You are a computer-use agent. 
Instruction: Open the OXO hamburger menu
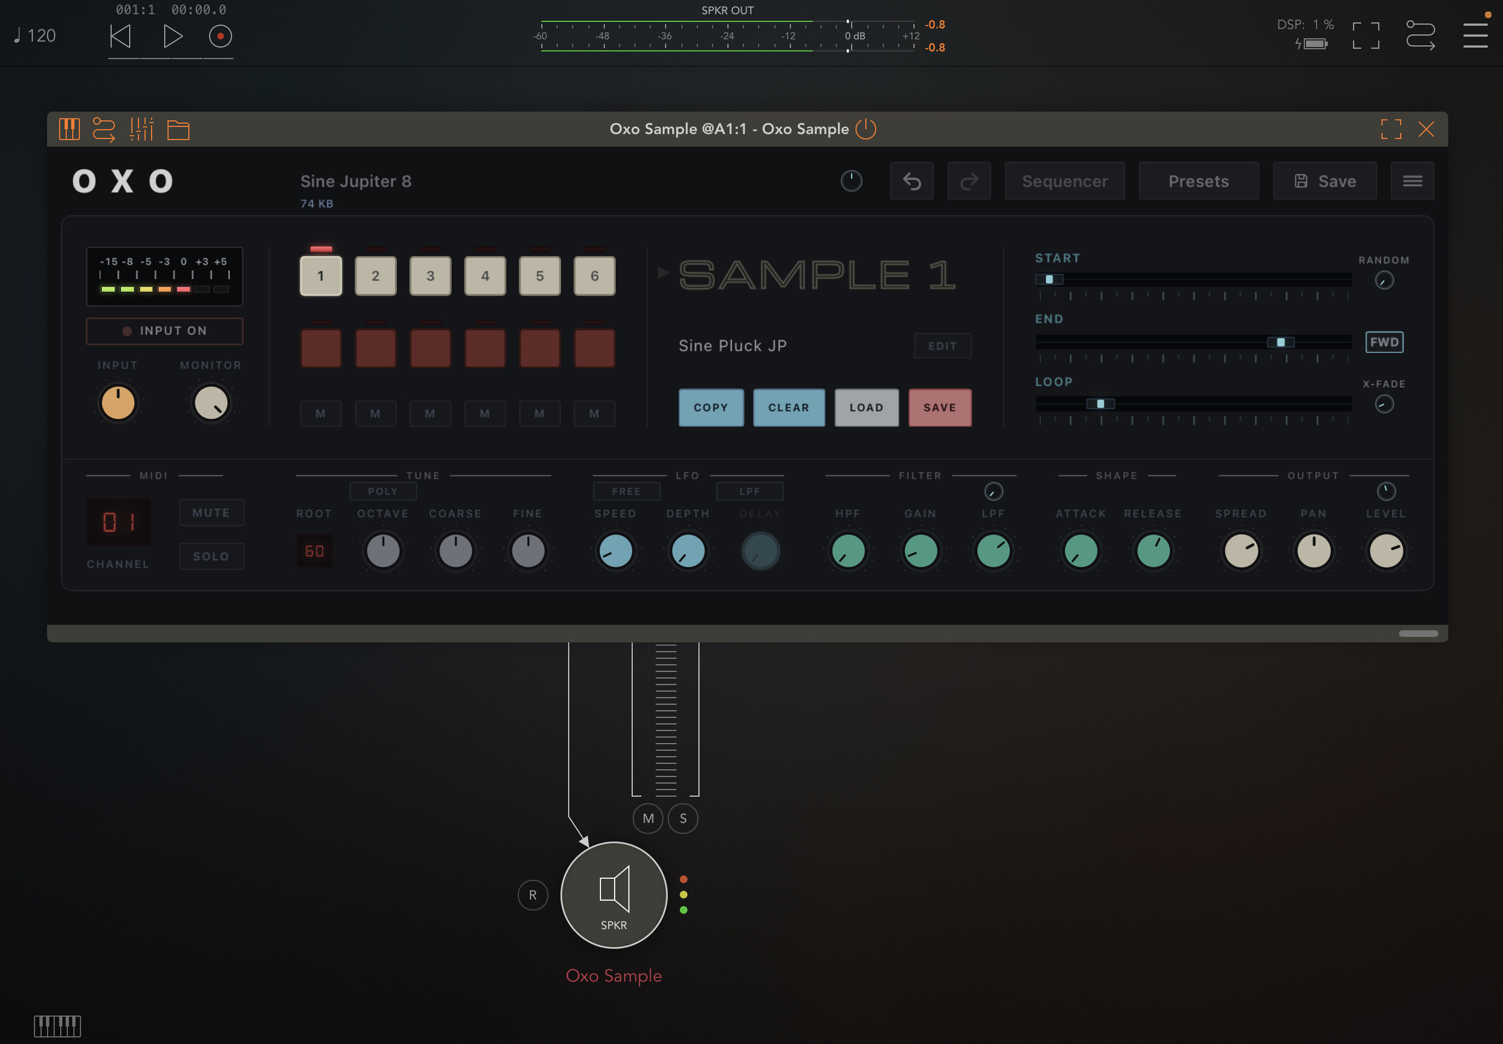pyautogui.click(x=1413, y=181)
